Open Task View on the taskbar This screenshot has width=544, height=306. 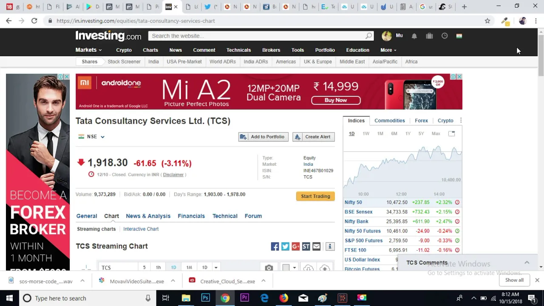(x=166, y=298)
